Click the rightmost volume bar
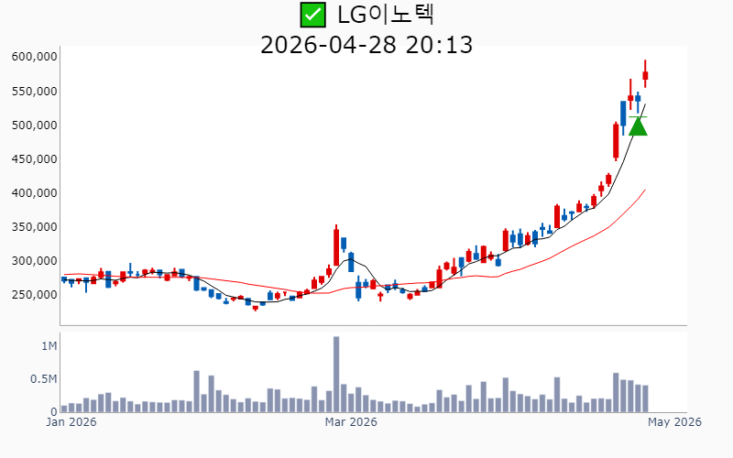The image size is (733, 458). click(x=645, y=398)
